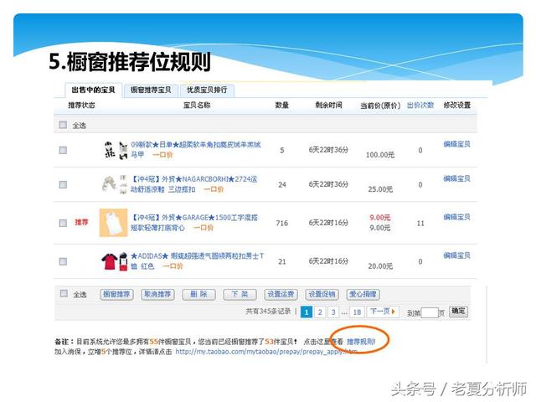
Task: Go to page 2 in the pagination
Action: (x=320, y=312)
